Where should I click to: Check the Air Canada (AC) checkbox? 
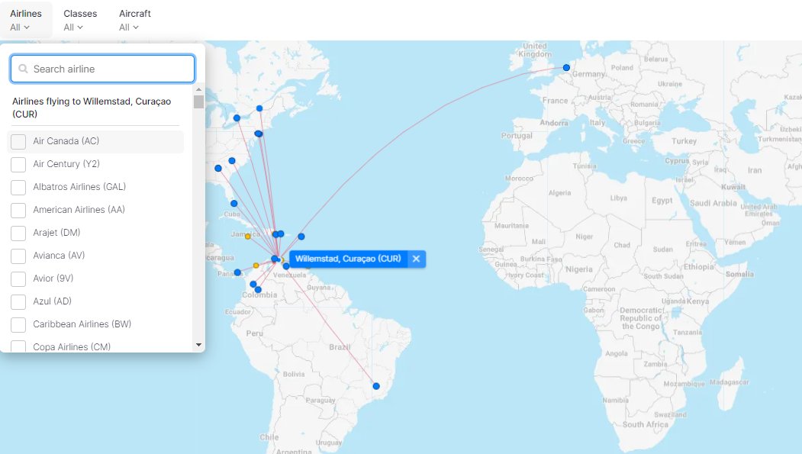click(18, 142)
